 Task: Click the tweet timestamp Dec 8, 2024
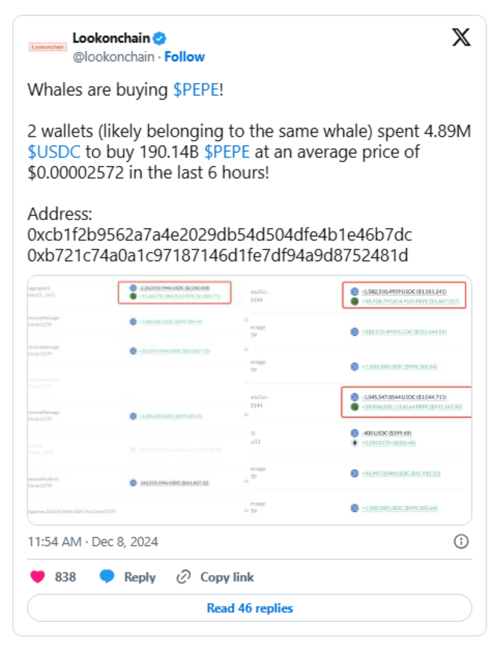pyautogui.click(x=93, y=541)
